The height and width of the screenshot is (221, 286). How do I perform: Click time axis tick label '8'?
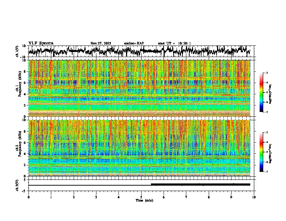pyautogui.click(x=209, y=197)
